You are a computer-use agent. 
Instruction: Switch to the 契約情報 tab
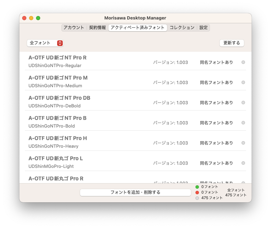pos(97,27)
